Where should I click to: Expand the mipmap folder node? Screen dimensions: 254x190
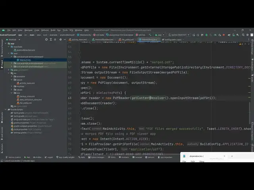point(12,86)
